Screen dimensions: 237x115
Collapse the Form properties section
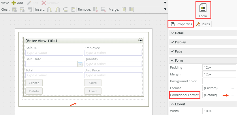[x=203, y=61]
